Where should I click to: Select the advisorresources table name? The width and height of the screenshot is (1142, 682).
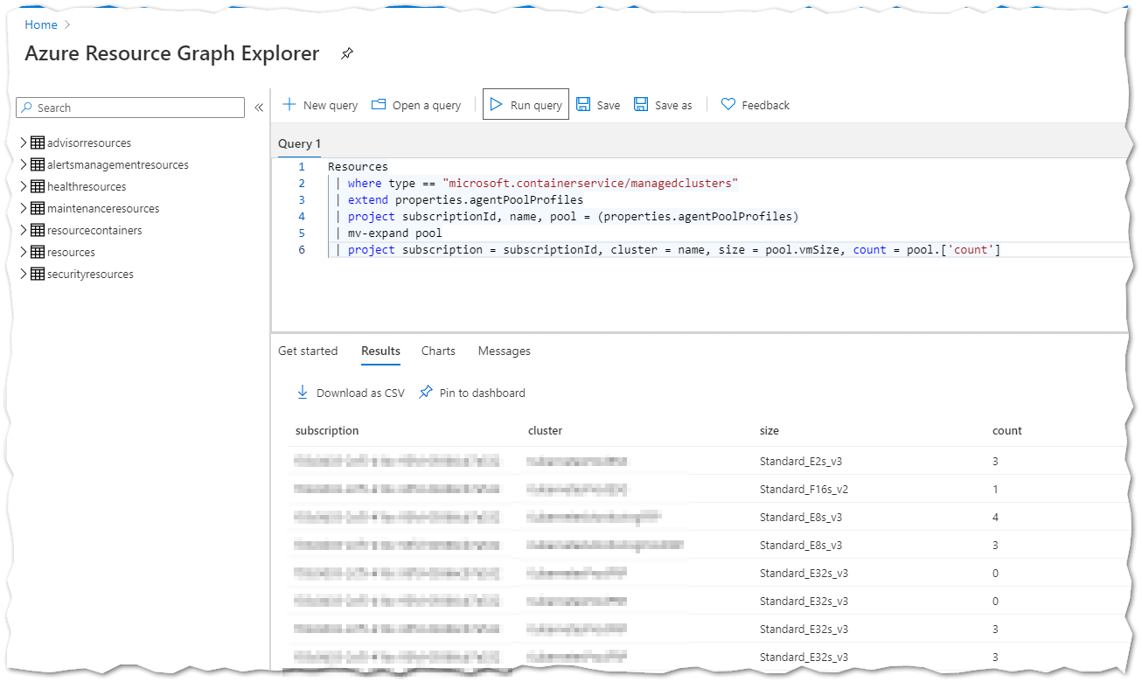coord(89,143)
